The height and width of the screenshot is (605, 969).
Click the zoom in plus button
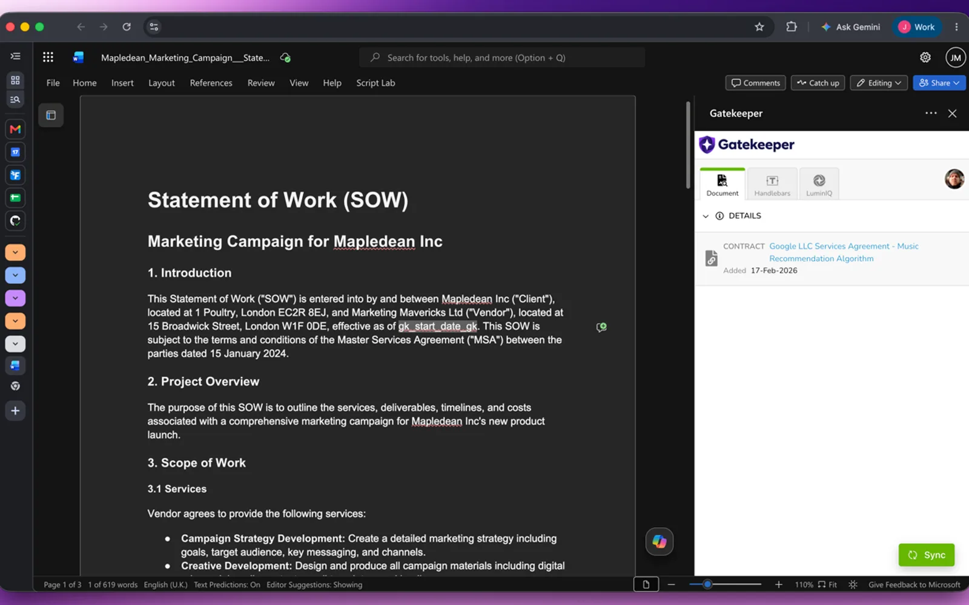(779, 584)
